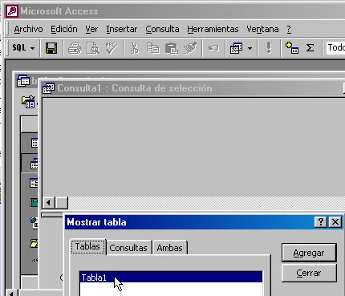Viewport: 345px width, 296px height.
Task: Click the Consulta1 query window icon
Action: point(48,88)
